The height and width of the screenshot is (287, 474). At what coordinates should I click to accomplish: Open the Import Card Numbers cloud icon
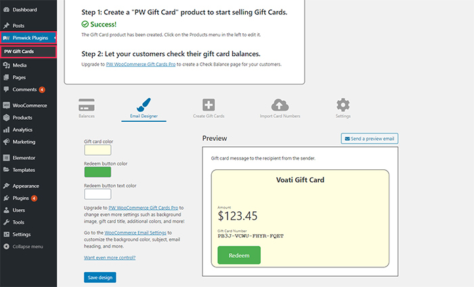click(280, 105)
